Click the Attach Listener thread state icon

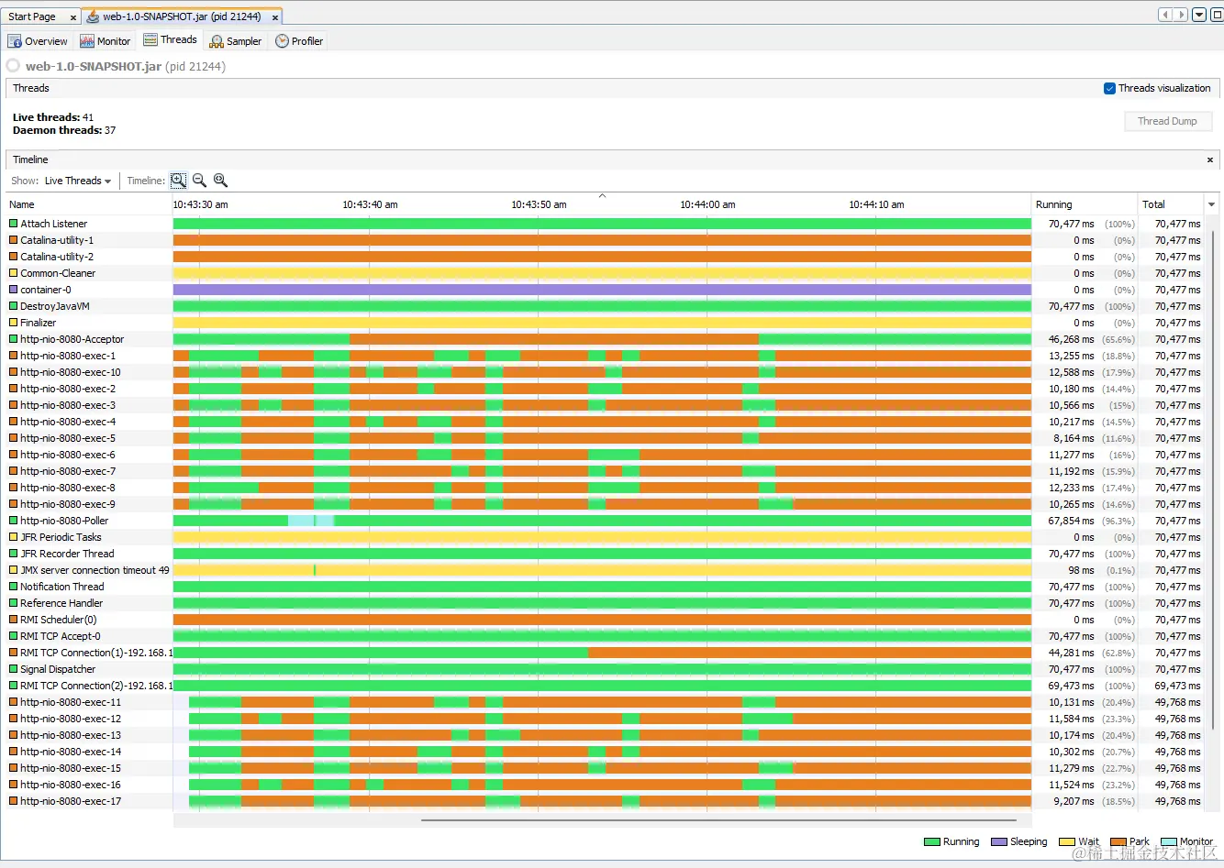(x=14, y=224)
